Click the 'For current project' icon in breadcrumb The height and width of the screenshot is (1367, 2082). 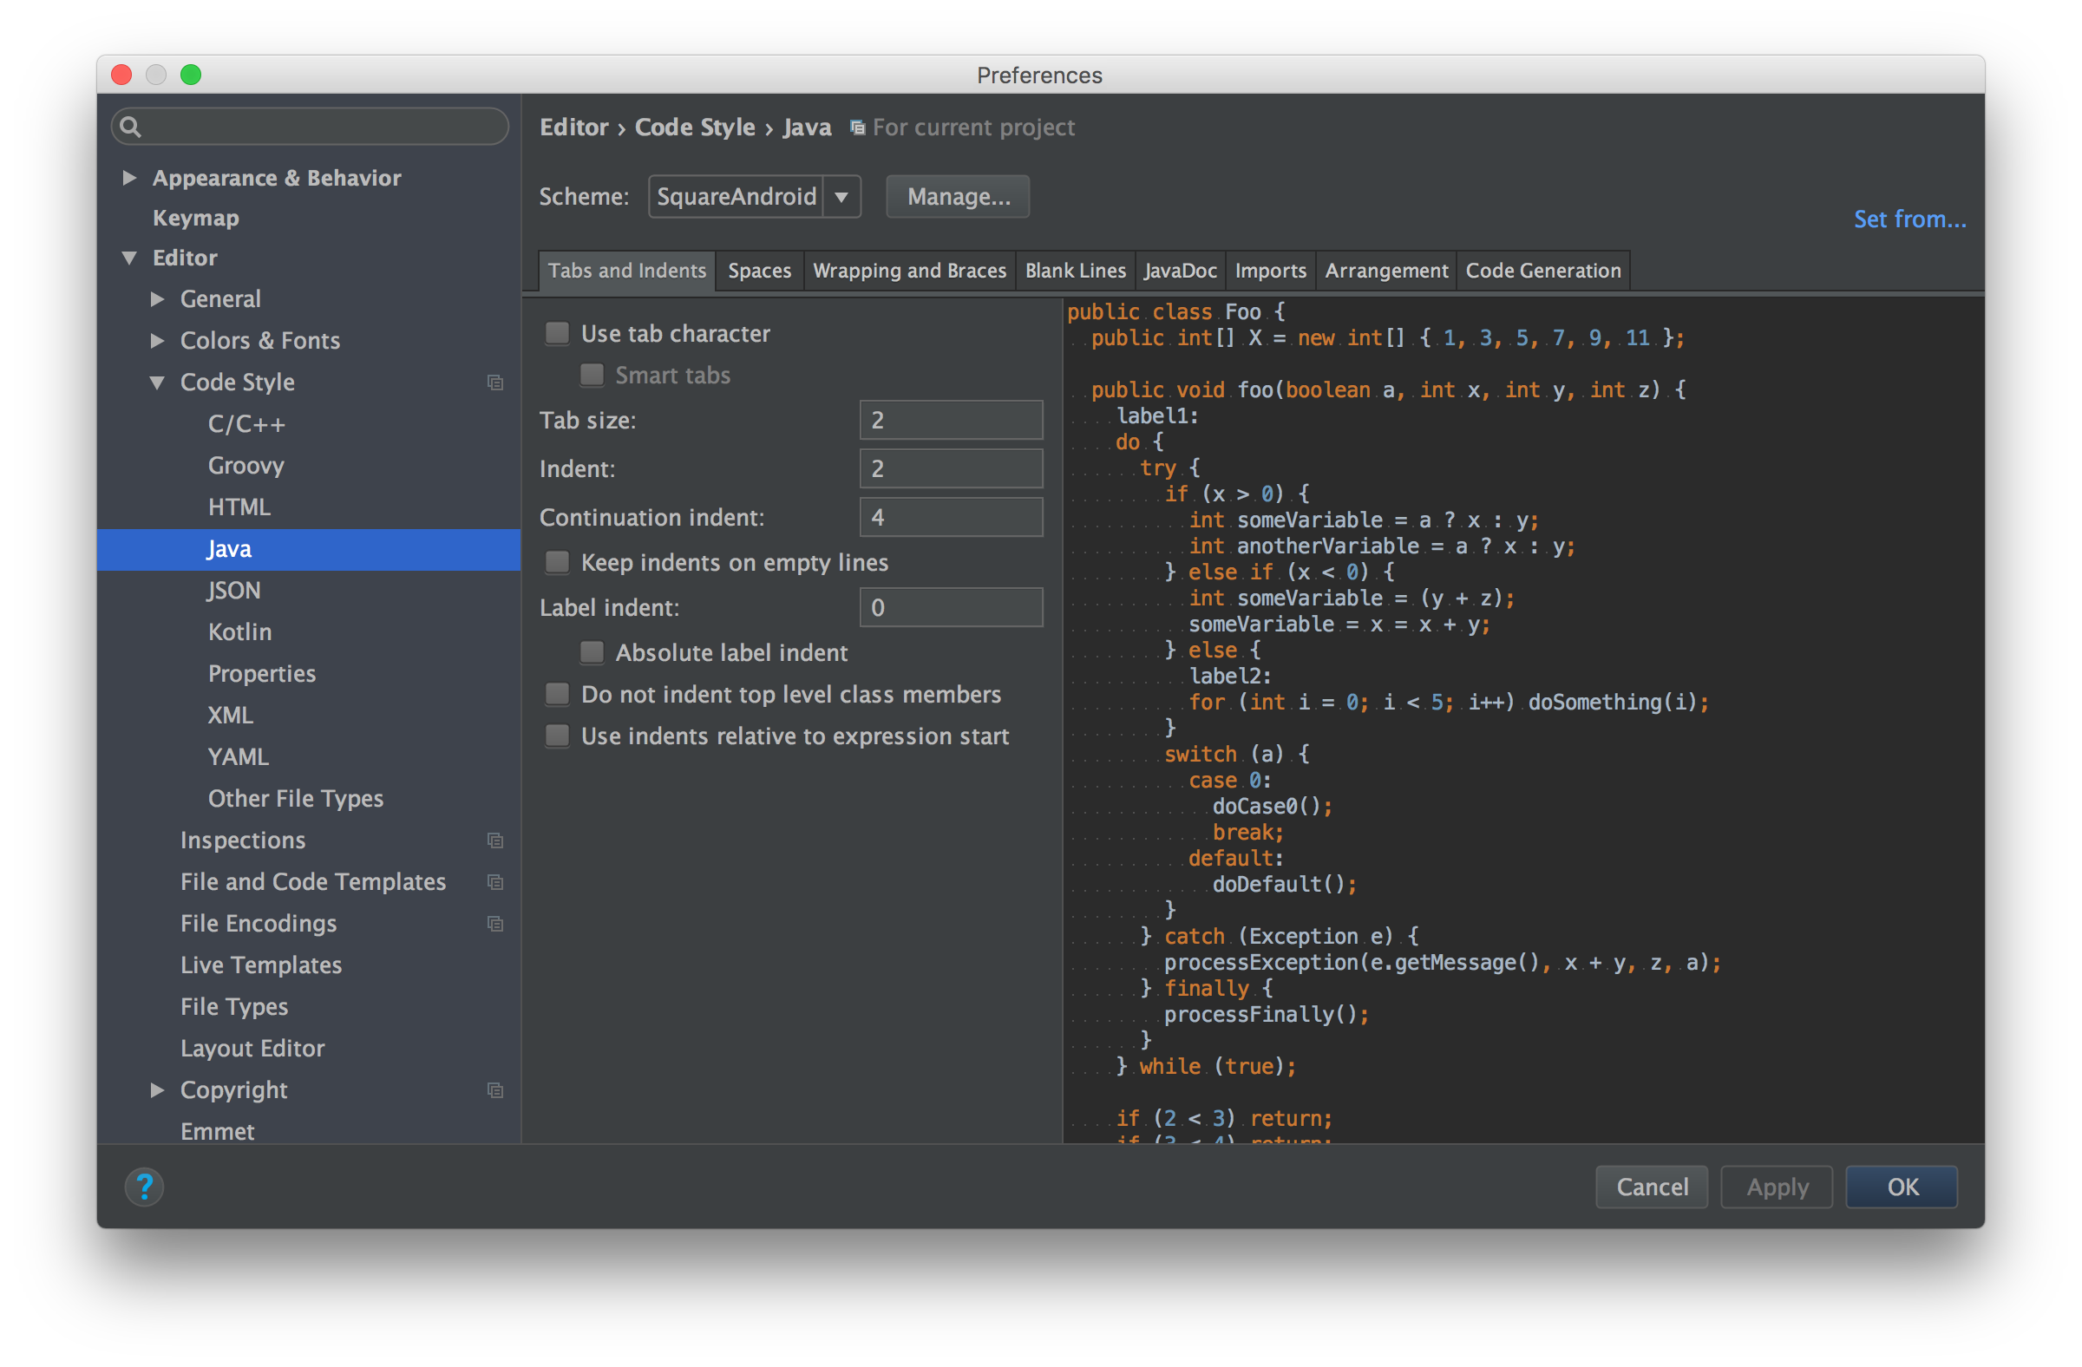(858, 128)
